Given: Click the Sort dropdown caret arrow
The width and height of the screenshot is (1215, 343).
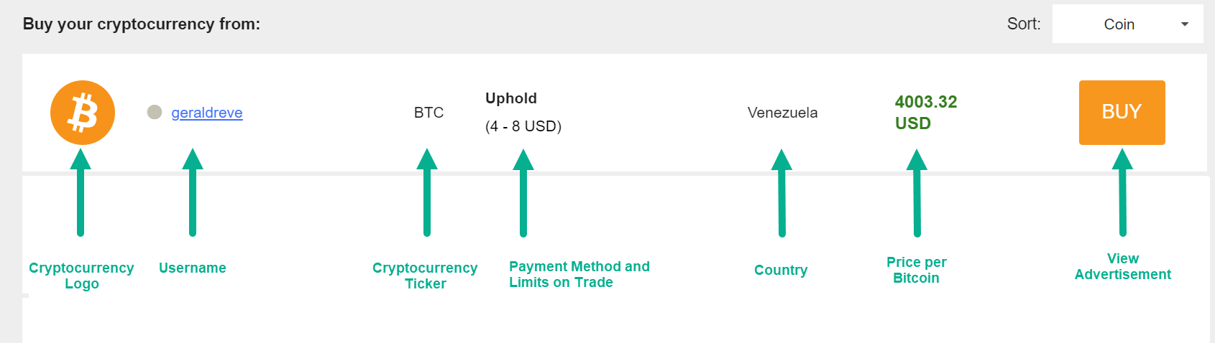Looking at the screenshot, I should pyautogui.click(x=1185, y=24).
